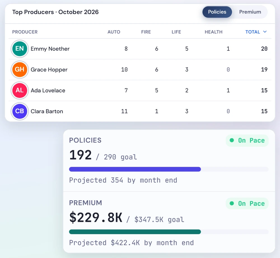The height and width of the screenshot is (258, 280).
Task: Click the HEALTH column header
Action: [x=213, y=32]
